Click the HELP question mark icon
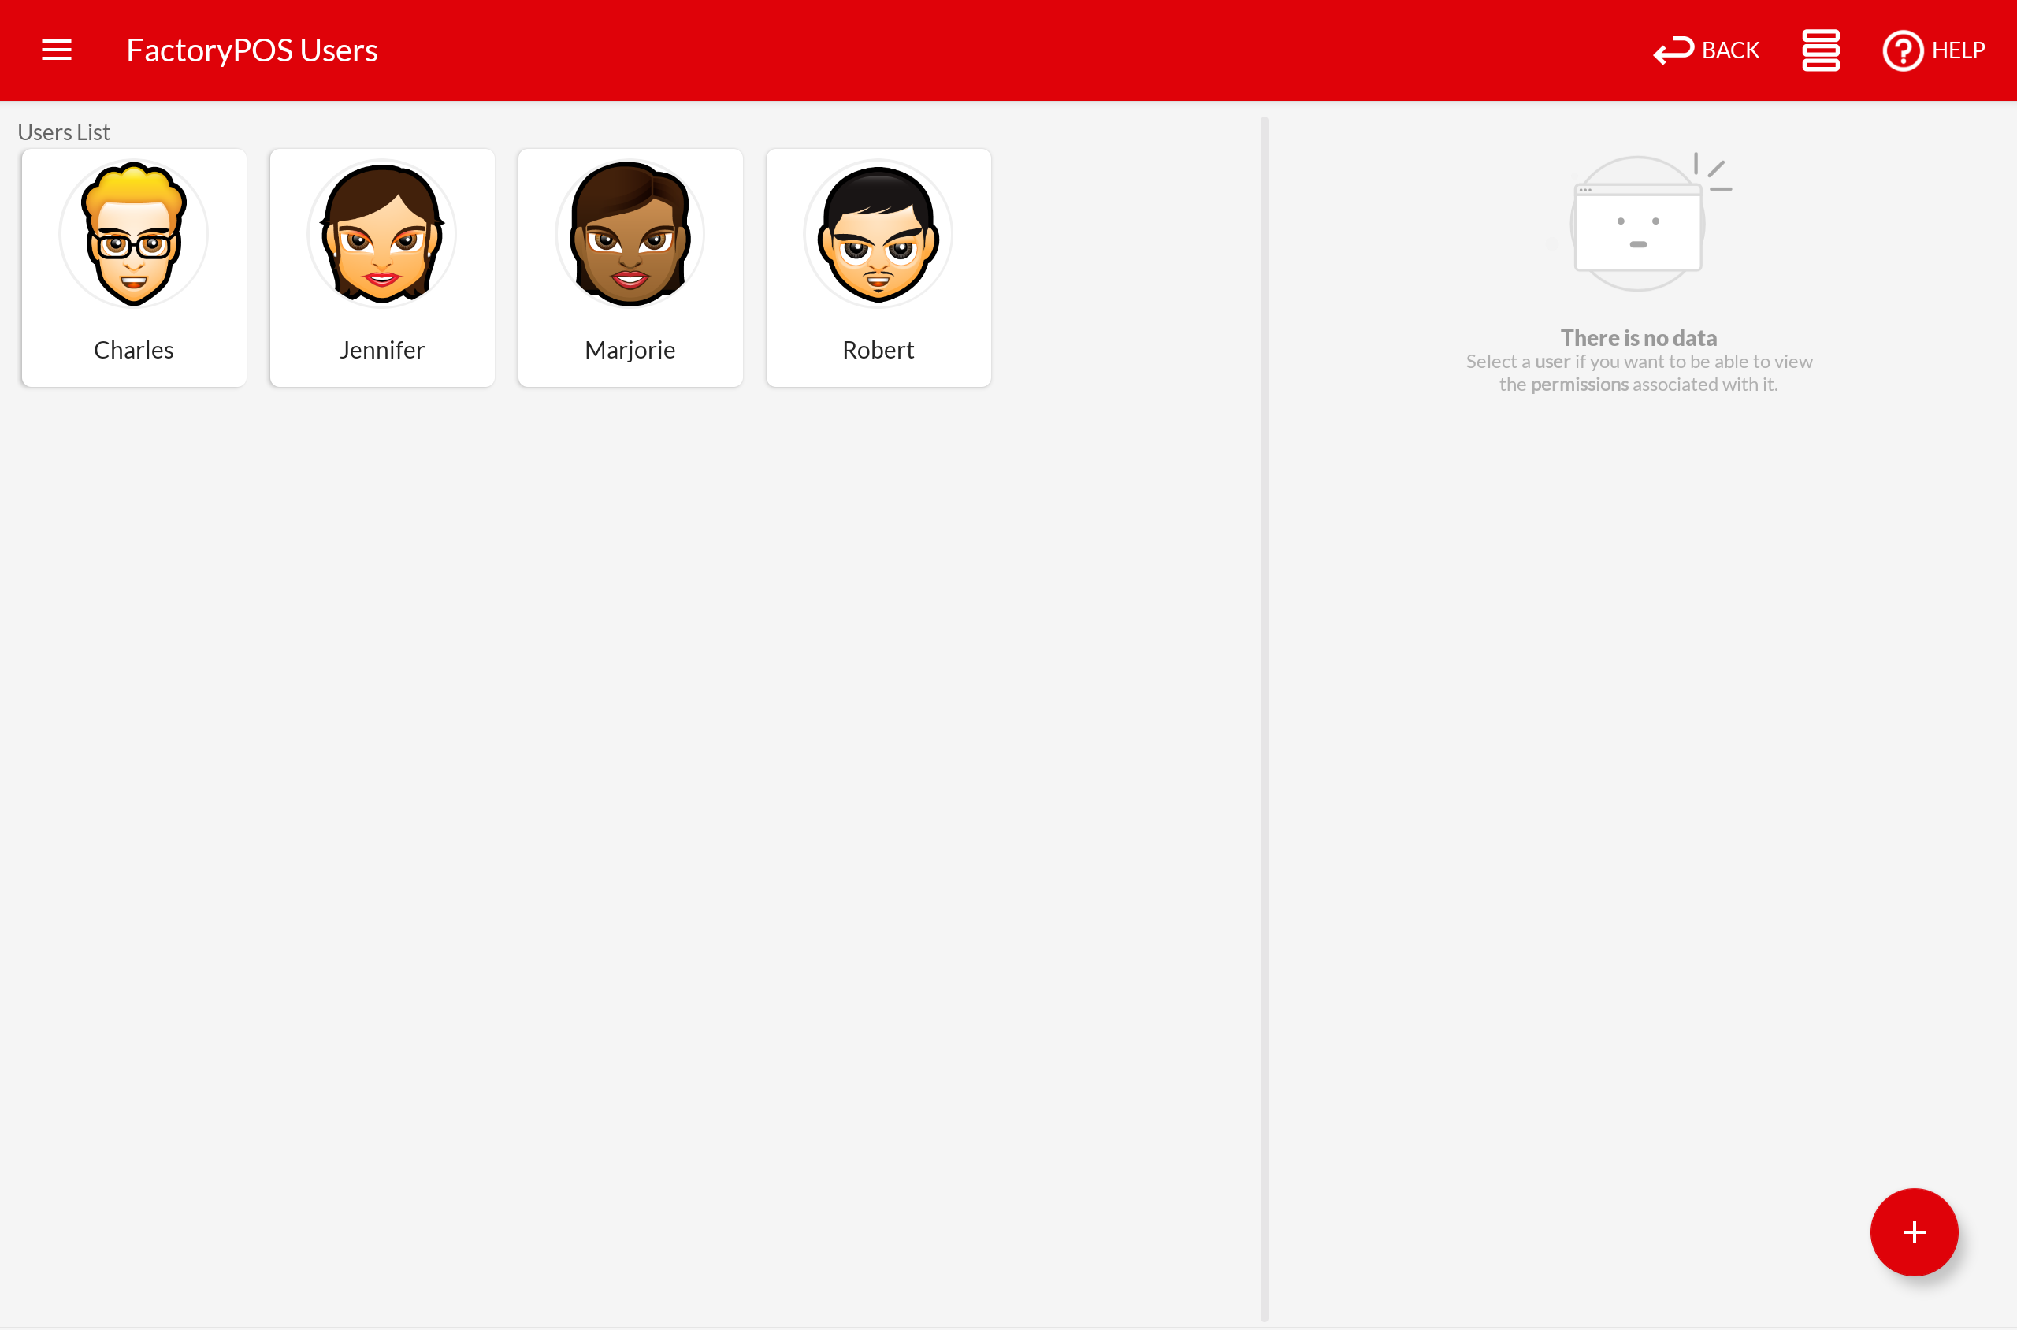The image size is (2017, 1330). click(1903, 50)
